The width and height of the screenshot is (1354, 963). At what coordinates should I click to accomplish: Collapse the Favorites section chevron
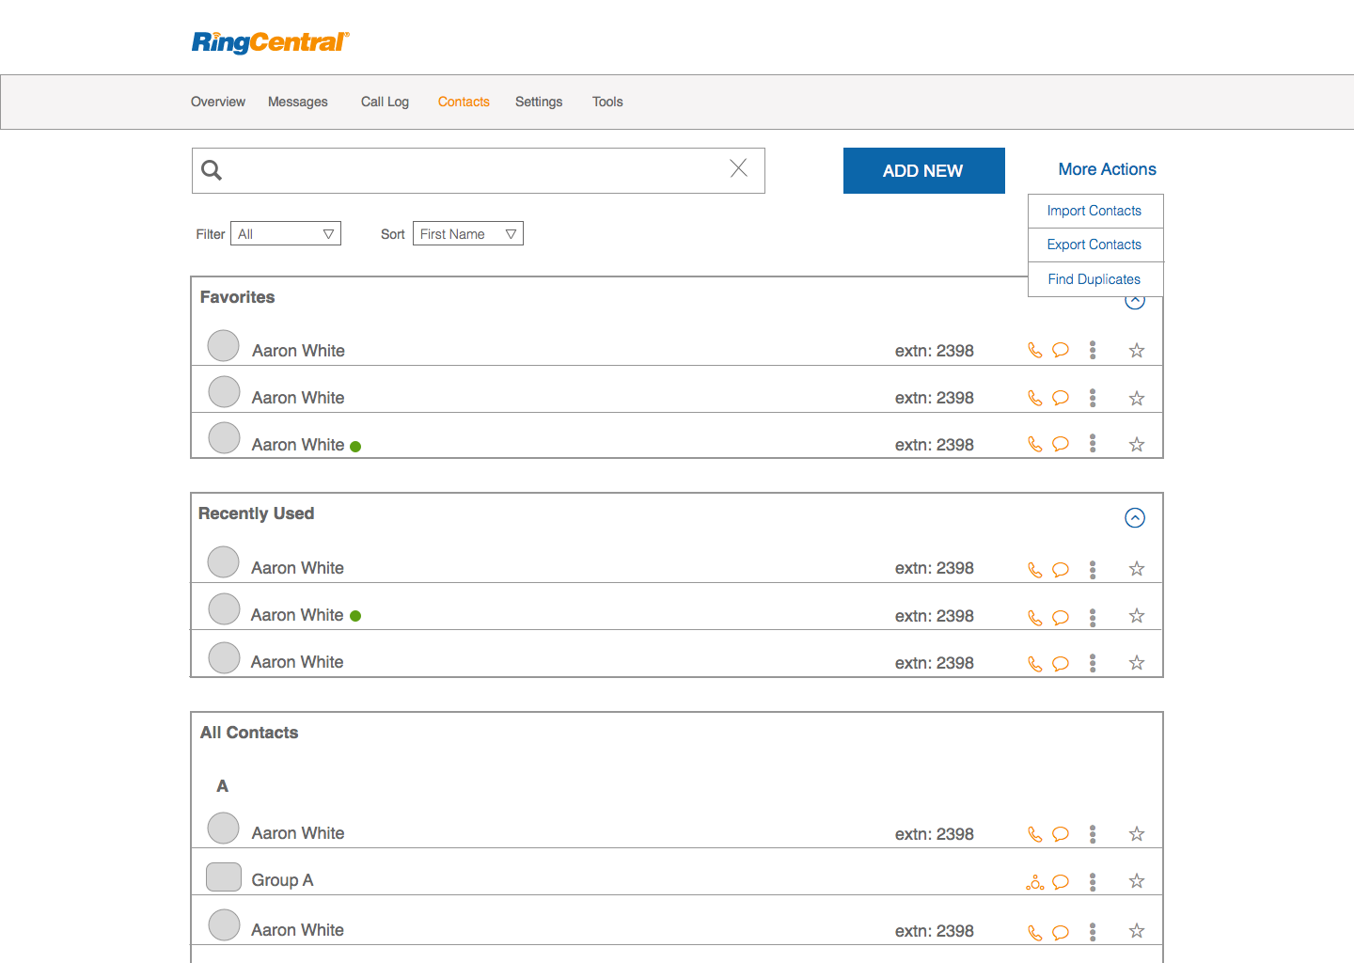coord(1135,302)
